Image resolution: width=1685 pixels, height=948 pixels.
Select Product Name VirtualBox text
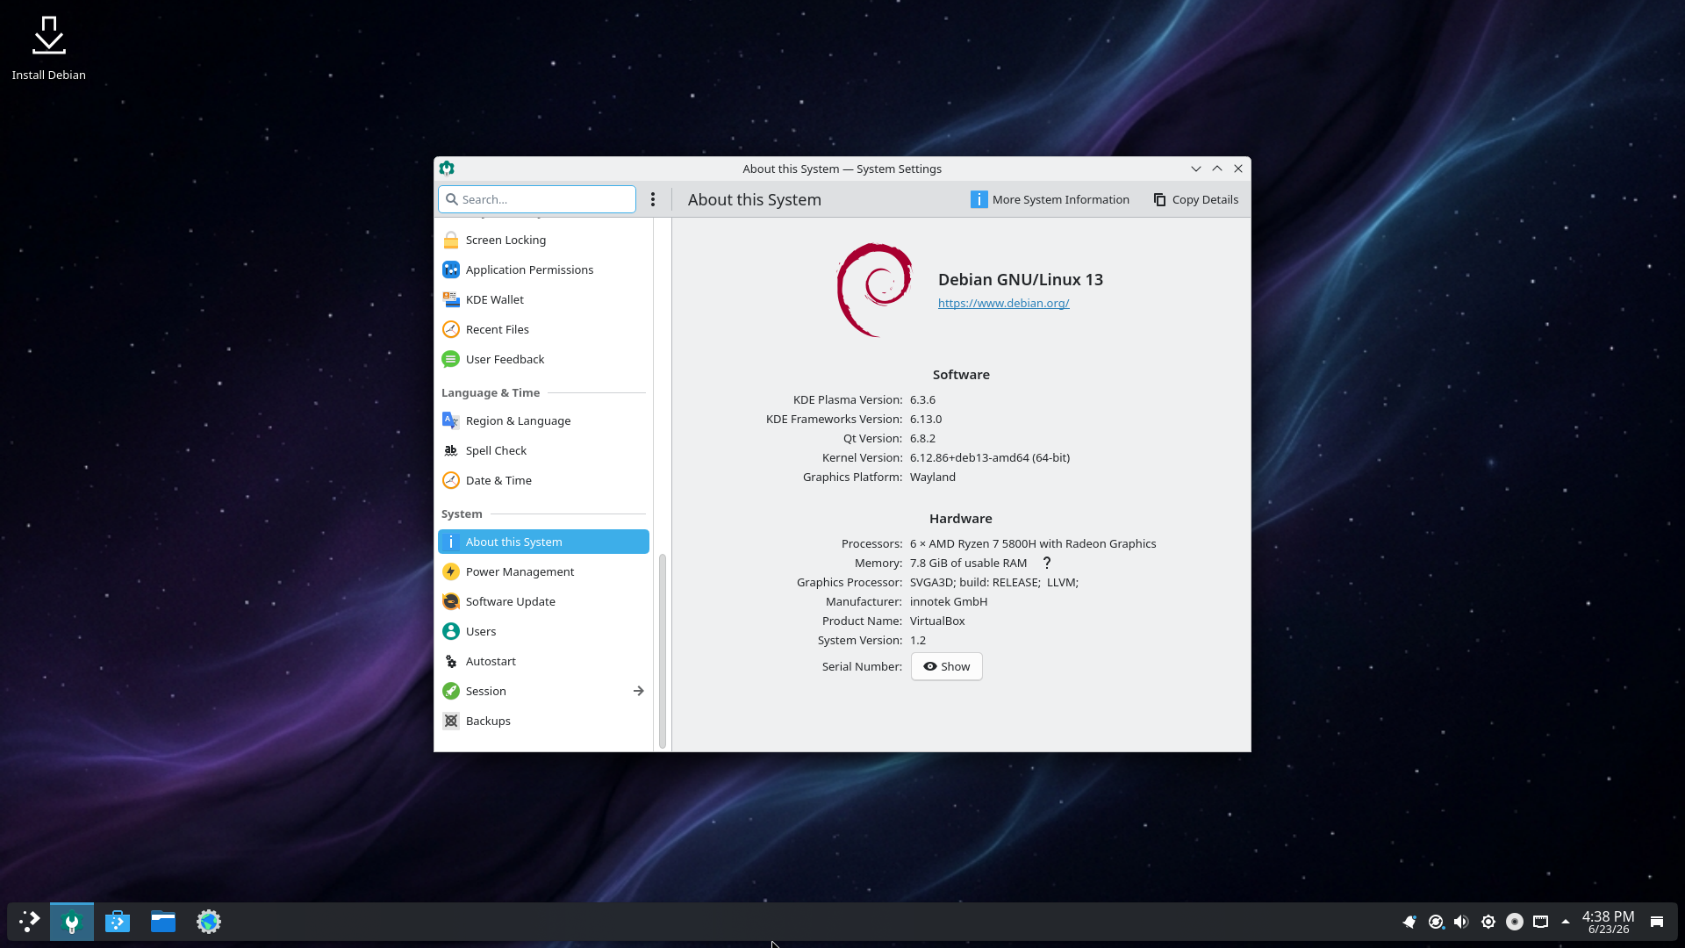click(x=937, y=621)
